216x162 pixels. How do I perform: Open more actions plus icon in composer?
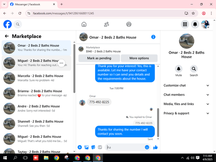click(x=79, y=147)
